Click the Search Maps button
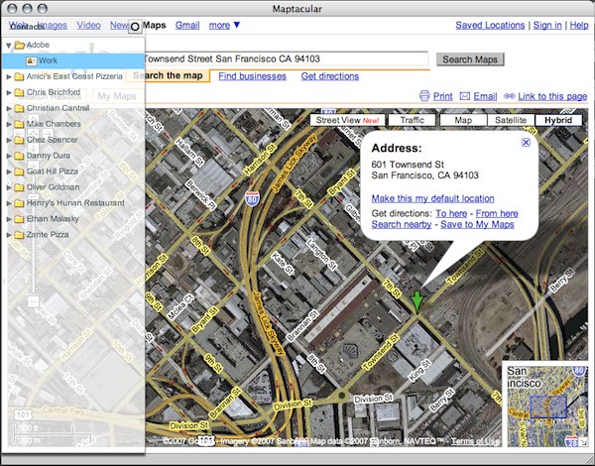Image resolution: width=595 pixels, height=466 pixels. [x=470, y=59]
